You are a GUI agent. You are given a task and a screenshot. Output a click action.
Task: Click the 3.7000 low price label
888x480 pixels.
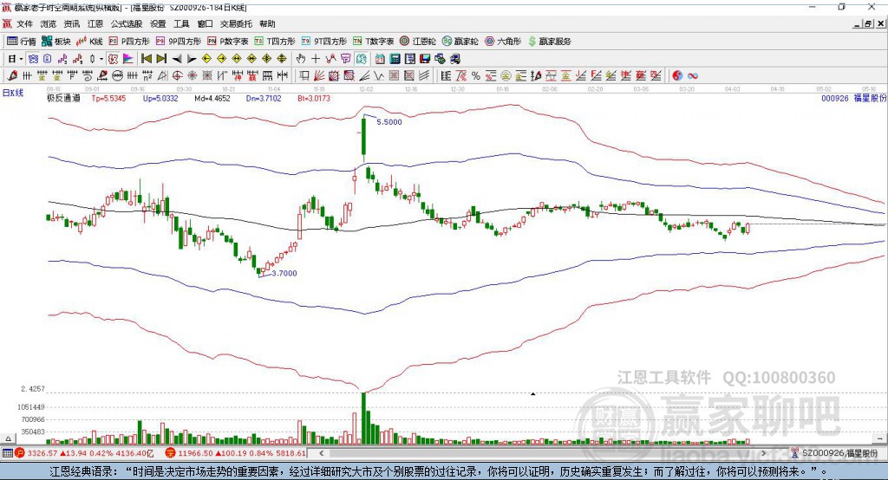point(284,273)
